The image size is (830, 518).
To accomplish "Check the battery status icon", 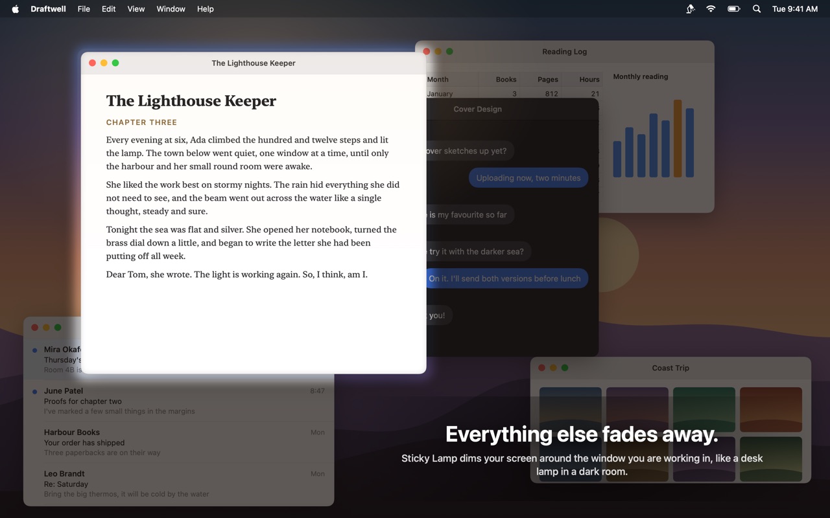I will coord(733,9).
